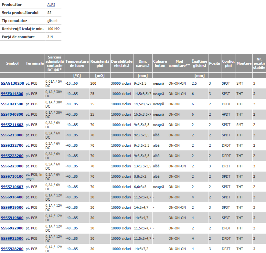Screen dimensions: 266x253
Task: Click the Montare column header
Action: pyautogui.click(x=244, y=63)
